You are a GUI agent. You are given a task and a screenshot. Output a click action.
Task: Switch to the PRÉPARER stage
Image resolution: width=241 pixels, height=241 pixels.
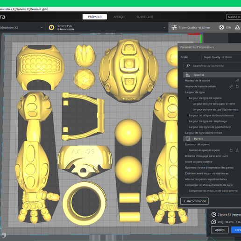(95, 17)
